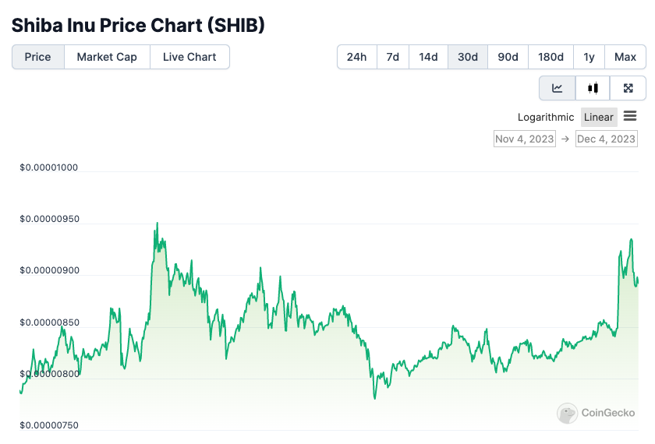This screenshot has width=655, height=444.
Task: Set range to 14d
Action: [428, 57]
